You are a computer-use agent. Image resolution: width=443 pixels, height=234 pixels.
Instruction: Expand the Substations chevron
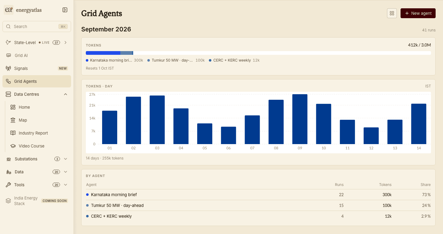[66, 159]
